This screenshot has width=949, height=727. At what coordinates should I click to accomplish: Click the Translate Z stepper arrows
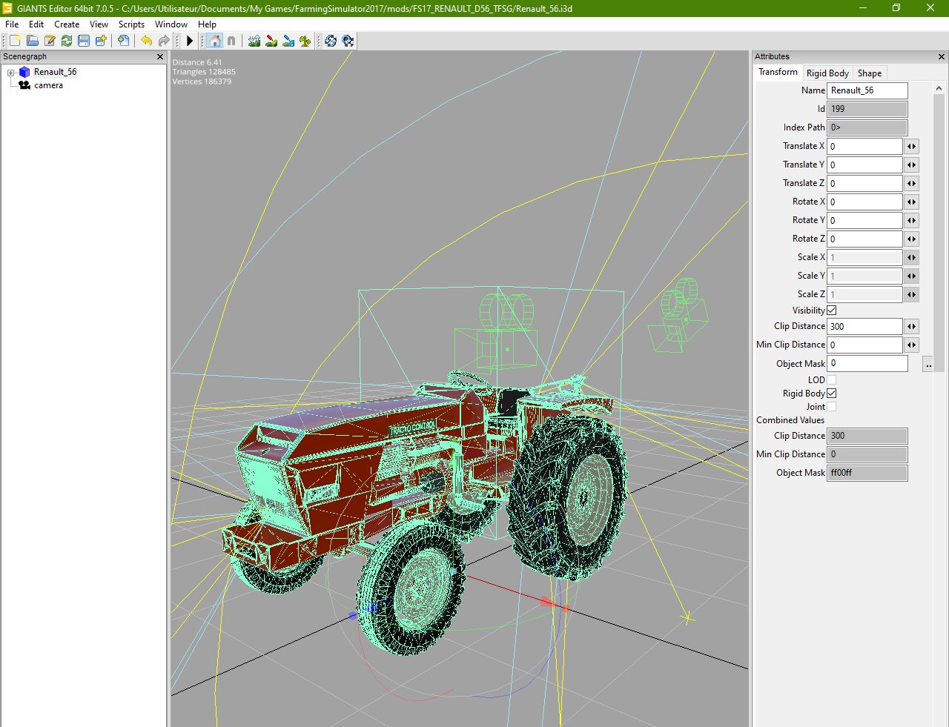[911, 183]
